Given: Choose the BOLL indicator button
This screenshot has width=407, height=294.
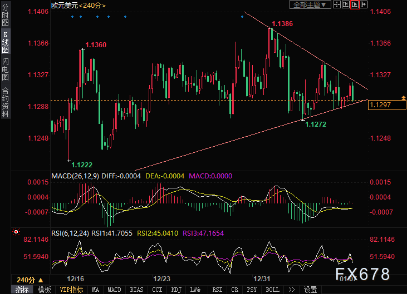Looking at the screenshot, I should coord(273,290).
